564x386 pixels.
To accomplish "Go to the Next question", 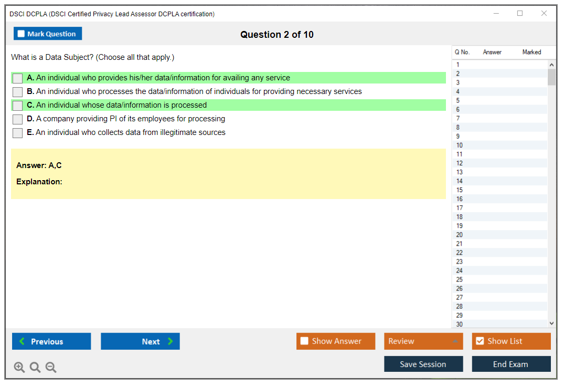I will 140,341.
